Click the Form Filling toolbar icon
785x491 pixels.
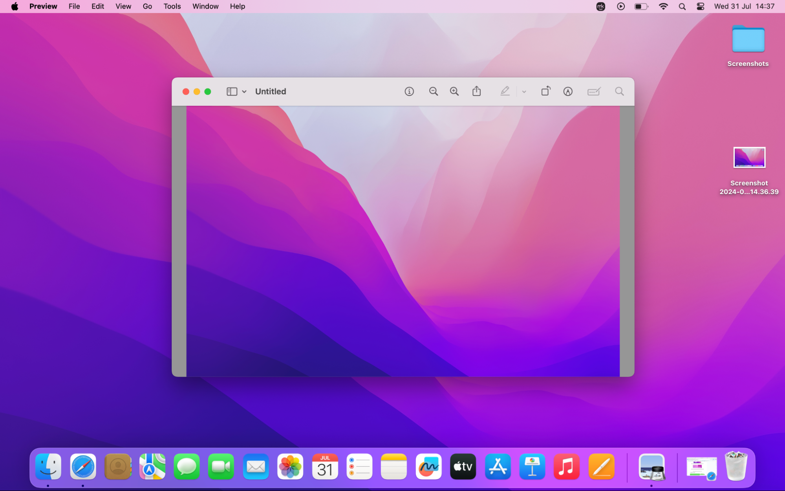pos(594,92)
